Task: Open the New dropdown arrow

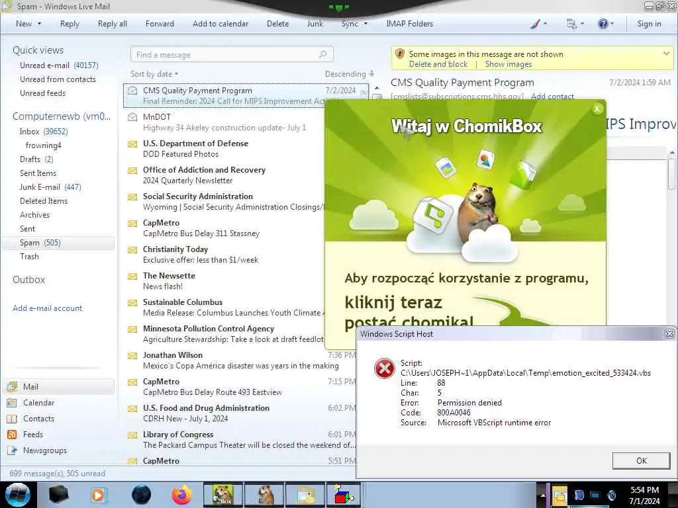Action: coord(39,24)
